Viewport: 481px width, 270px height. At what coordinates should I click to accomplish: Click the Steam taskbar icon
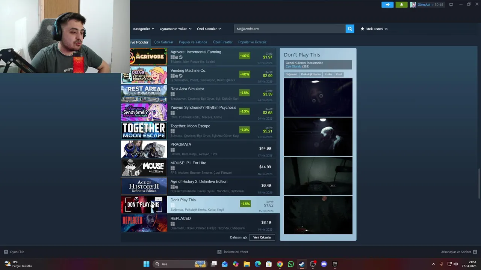click(302, 264)
